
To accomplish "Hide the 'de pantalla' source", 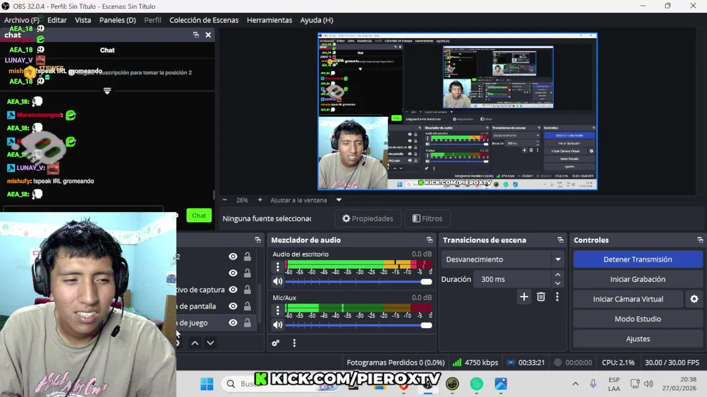I will (233, 306).
